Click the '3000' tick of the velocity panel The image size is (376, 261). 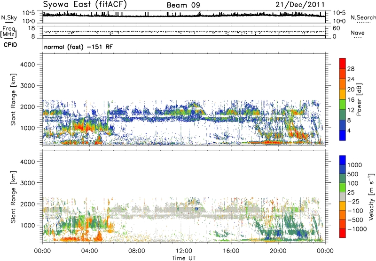click(28, 183)
